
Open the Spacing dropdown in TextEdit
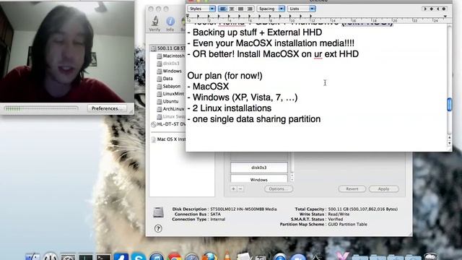click(x=271, y=9)
